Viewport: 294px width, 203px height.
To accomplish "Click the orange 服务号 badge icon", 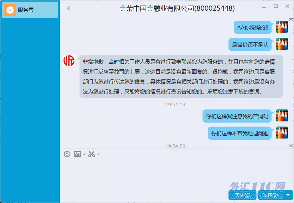I will 10,10.
